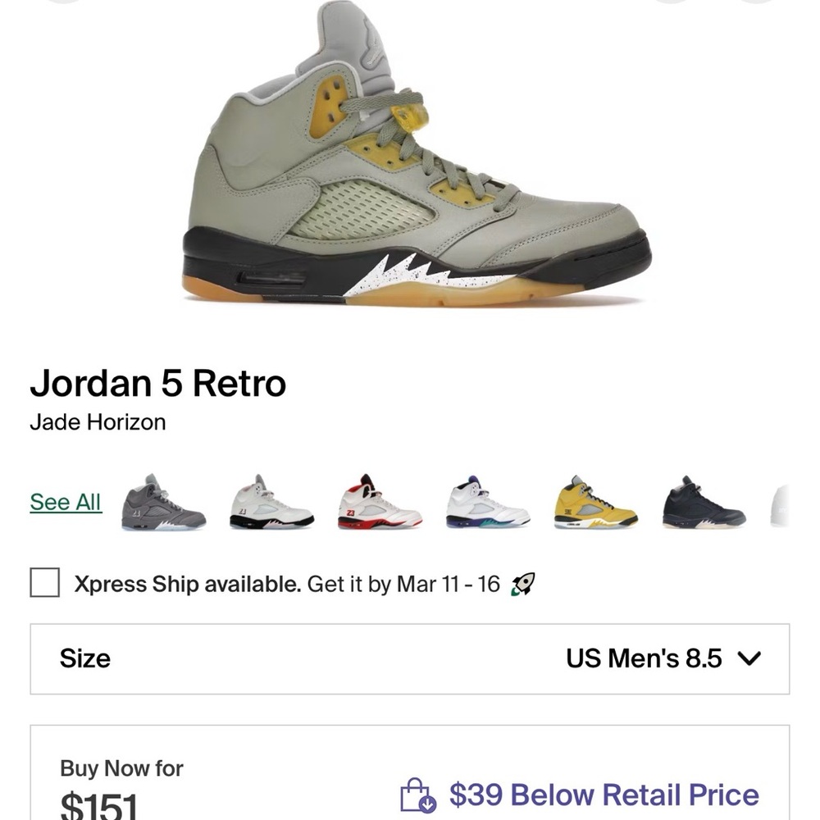The height and width of the screenshot is (820, 820).
Task: Click the Get it by Mar 11-16 text
Action: (399, 584)
